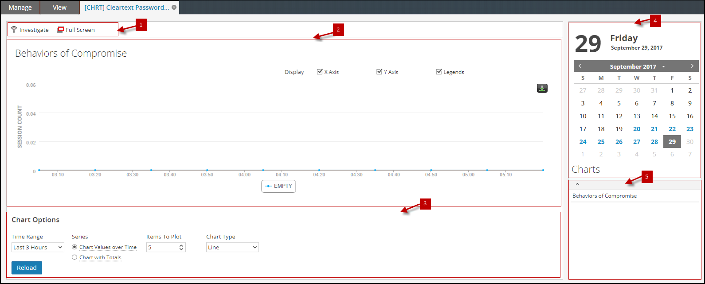Go to previous month in calendar

[x=580, y=66]
